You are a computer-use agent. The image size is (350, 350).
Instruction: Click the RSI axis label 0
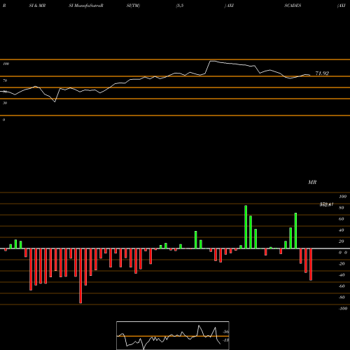pyautogui.click(x=3, y=120)
